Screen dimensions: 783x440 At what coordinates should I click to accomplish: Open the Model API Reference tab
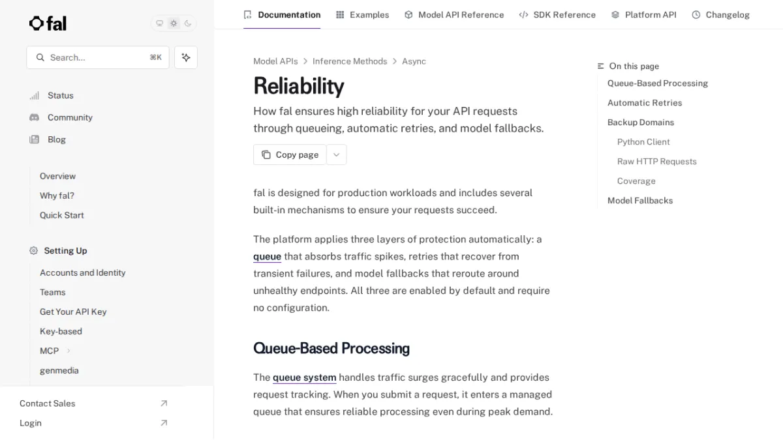(x=454, y=14)
